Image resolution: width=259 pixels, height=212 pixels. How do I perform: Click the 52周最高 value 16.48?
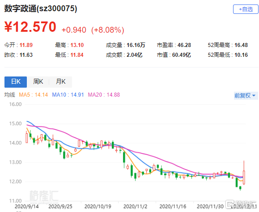tap(241, 45)
